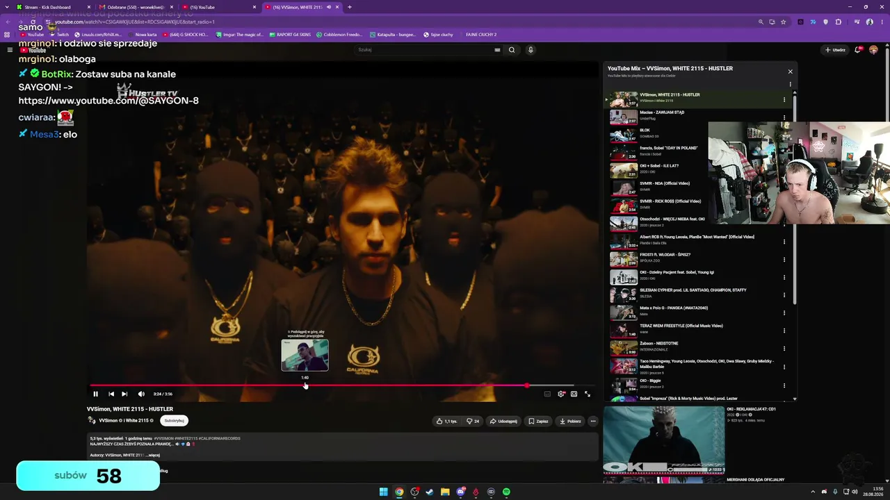Play Macias - ZAWIJAM STĄD from playlist
The width and height of the screenshot is (890, 500).
pos(695,116)
